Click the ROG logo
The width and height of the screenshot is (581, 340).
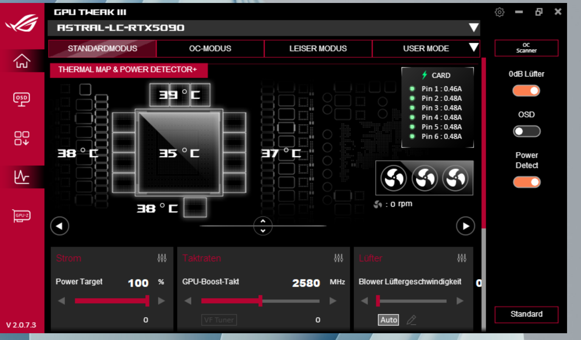22,24
